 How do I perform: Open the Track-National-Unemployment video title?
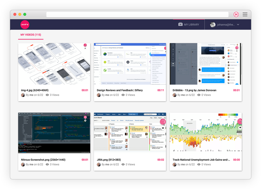201,160
